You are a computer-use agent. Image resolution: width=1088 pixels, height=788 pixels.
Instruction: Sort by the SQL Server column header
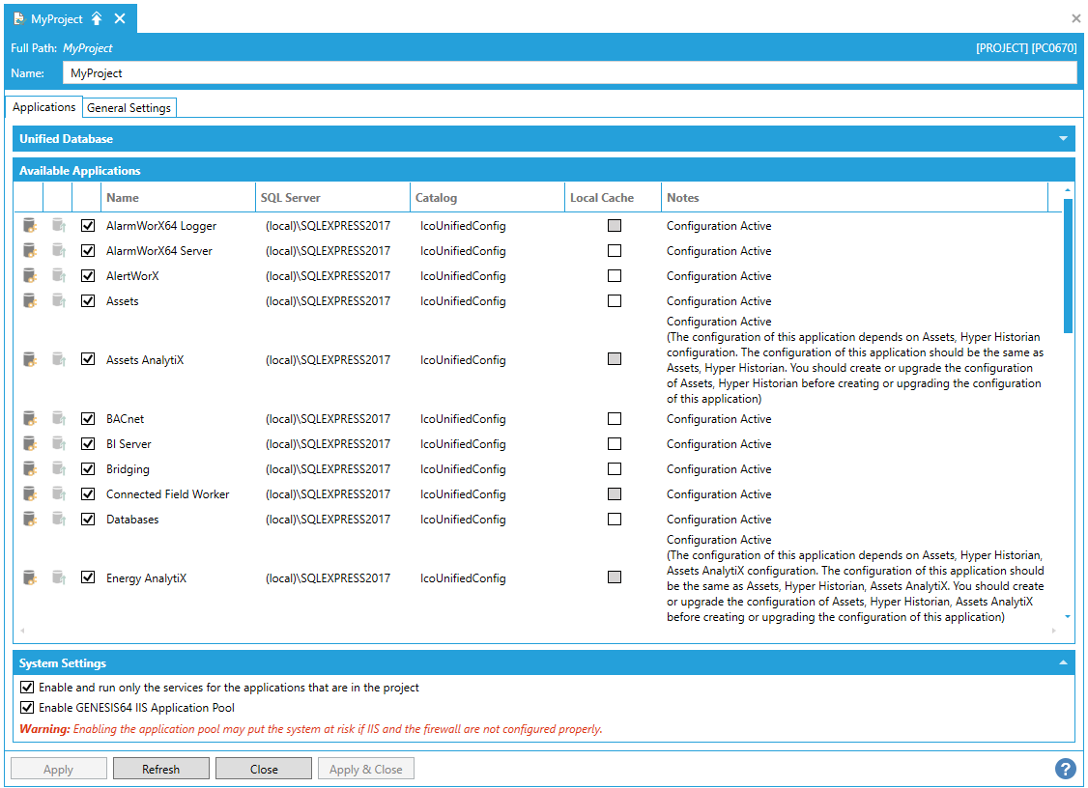tap(332, 198)
